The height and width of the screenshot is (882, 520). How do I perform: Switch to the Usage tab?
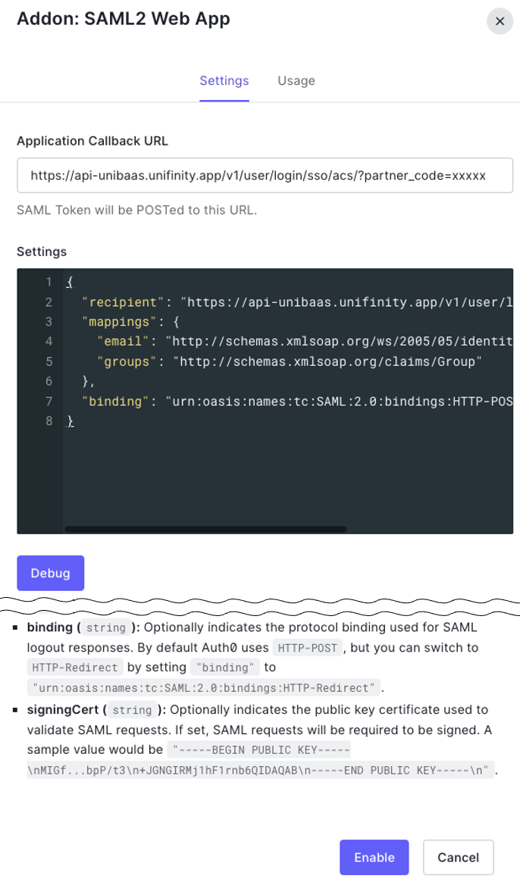tap(296, 81)
